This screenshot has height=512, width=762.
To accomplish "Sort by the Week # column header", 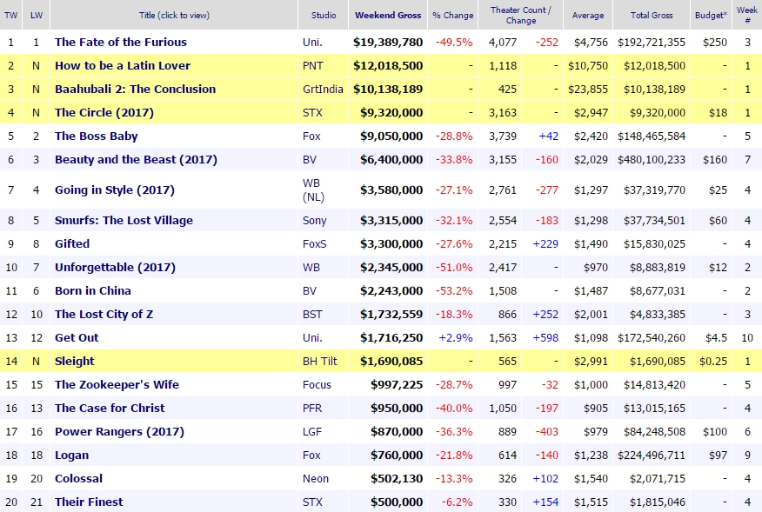I will click(747, 15).
